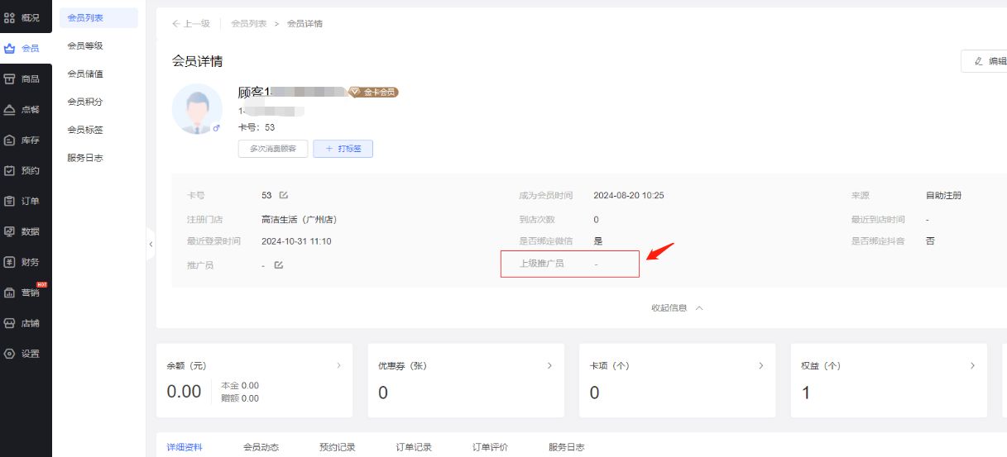
Task: Open the 预约 reservation icon in sidebar
Action: tap(10, 171)
